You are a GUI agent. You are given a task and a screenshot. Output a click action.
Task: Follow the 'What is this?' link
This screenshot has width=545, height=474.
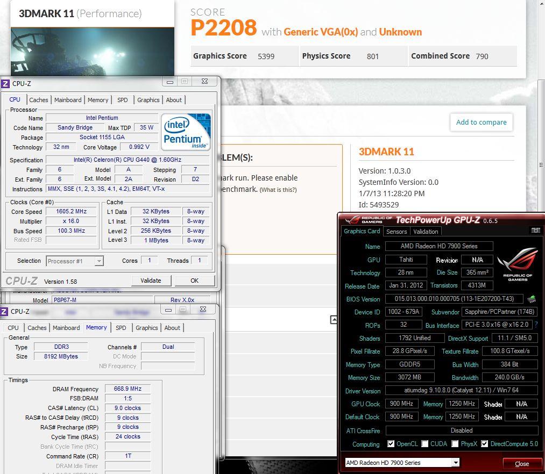278,190
